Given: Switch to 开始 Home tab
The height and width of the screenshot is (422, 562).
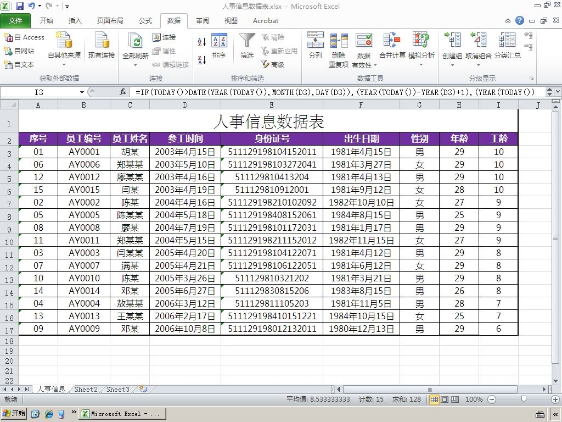Looking at the screenshot, I should (x=47, y=20).
